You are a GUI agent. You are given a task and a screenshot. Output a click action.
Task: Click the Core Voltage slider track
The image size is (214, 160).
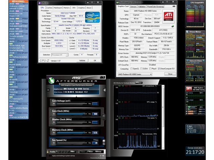pyautogui.click(x=72, y=104)
